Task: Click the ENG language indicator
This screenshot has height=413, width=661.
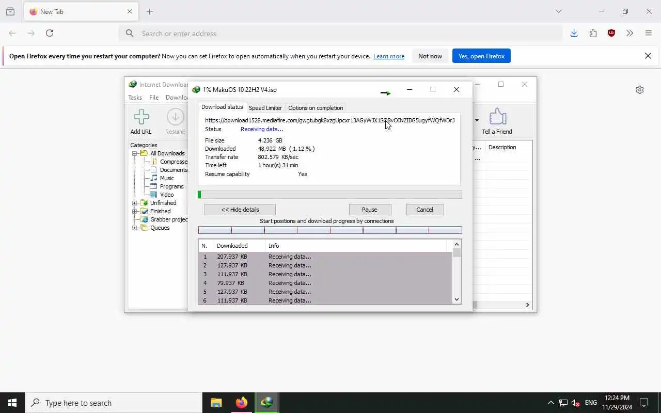Action: pyautogui.click(x=591, y=403)
